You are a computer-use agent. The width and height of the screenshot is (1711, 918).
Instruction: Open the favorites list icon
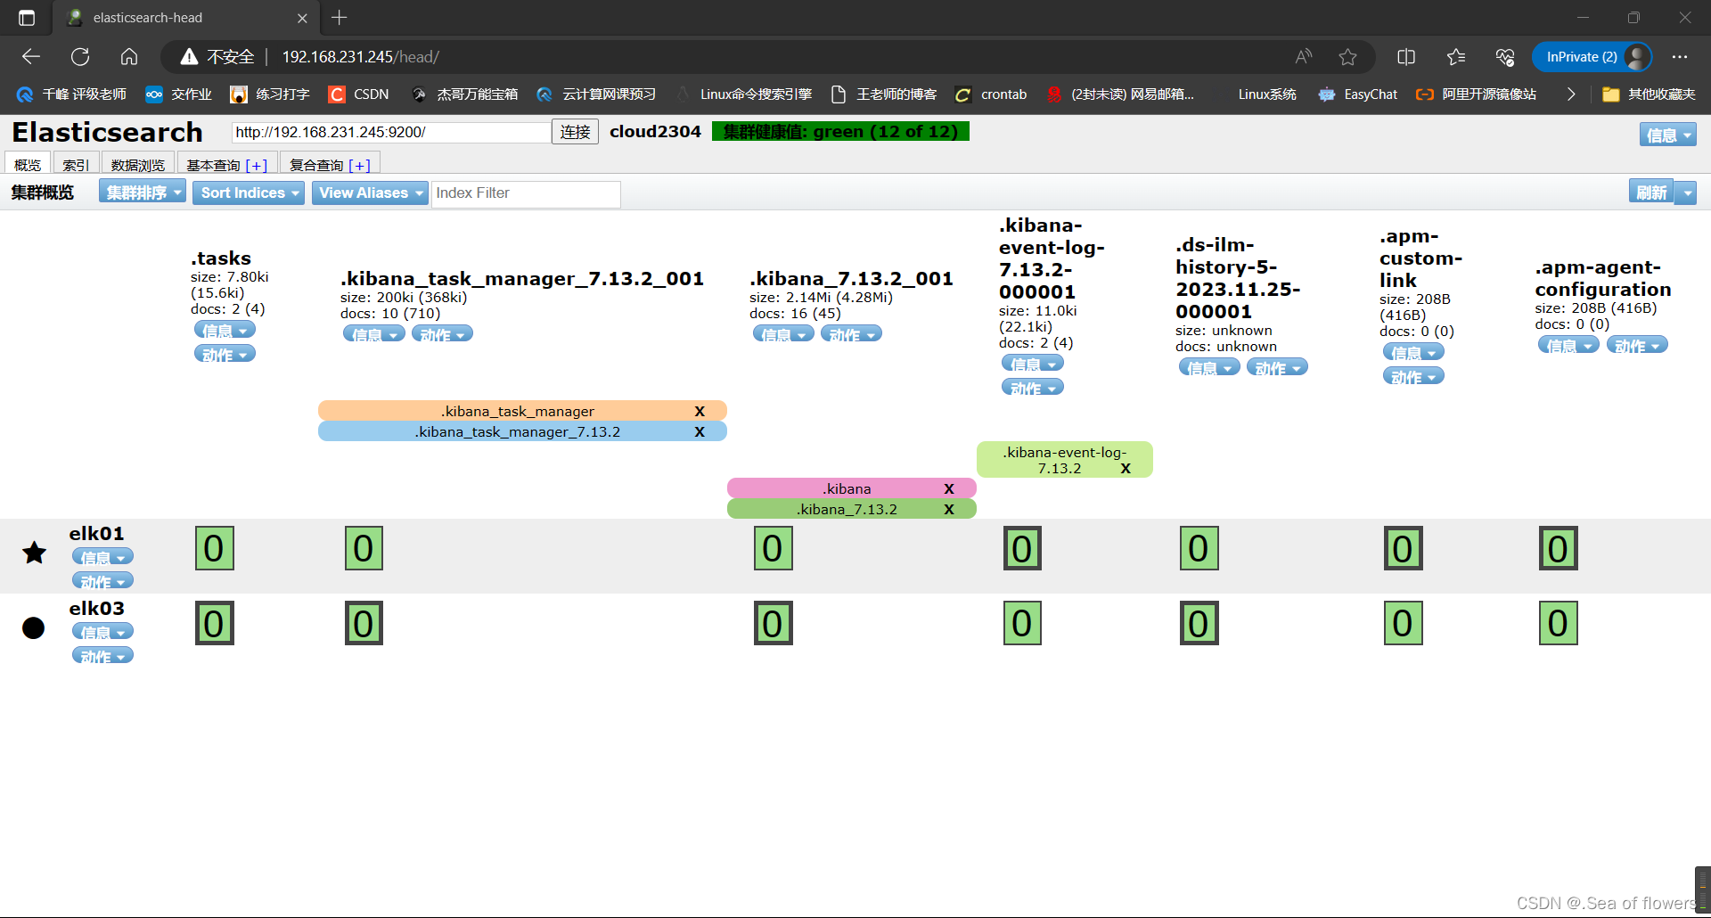click(1456, 57)
